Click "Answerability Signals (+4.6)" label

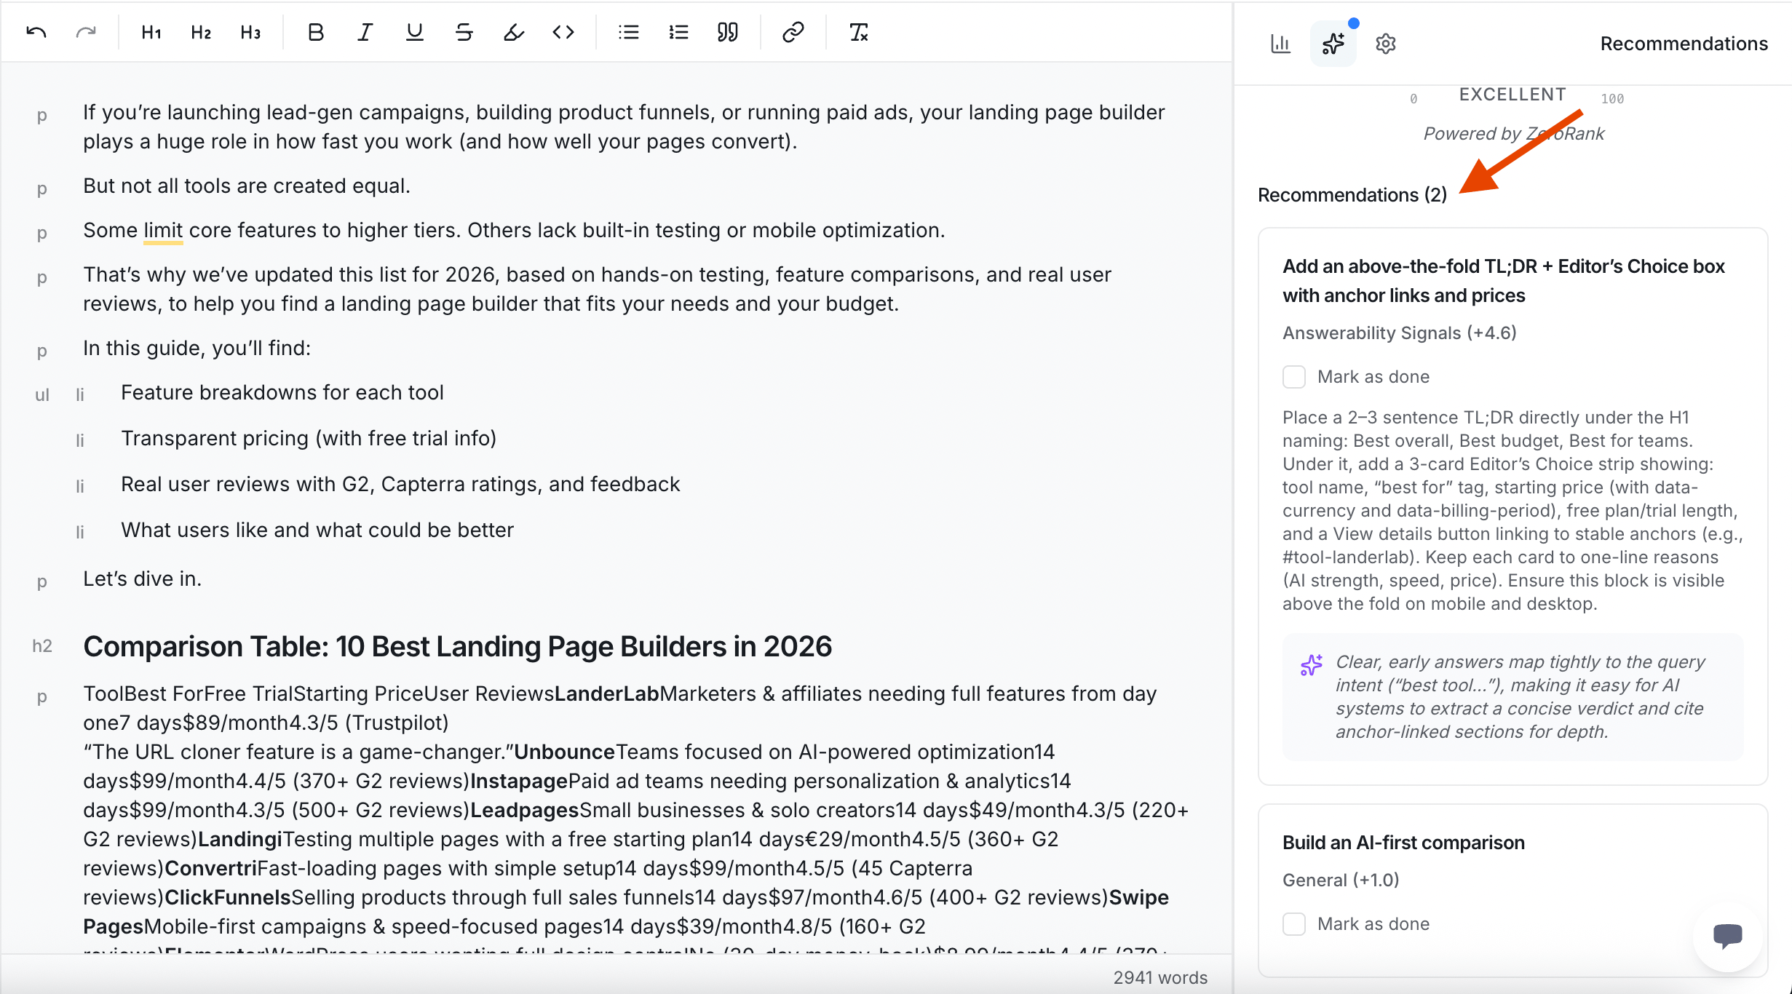1400,333
